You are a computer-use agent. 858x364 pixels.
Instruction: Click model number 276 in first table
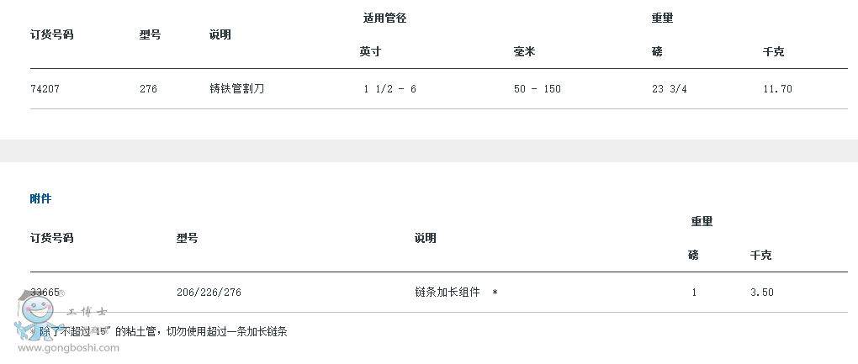[x=148, y=88]
